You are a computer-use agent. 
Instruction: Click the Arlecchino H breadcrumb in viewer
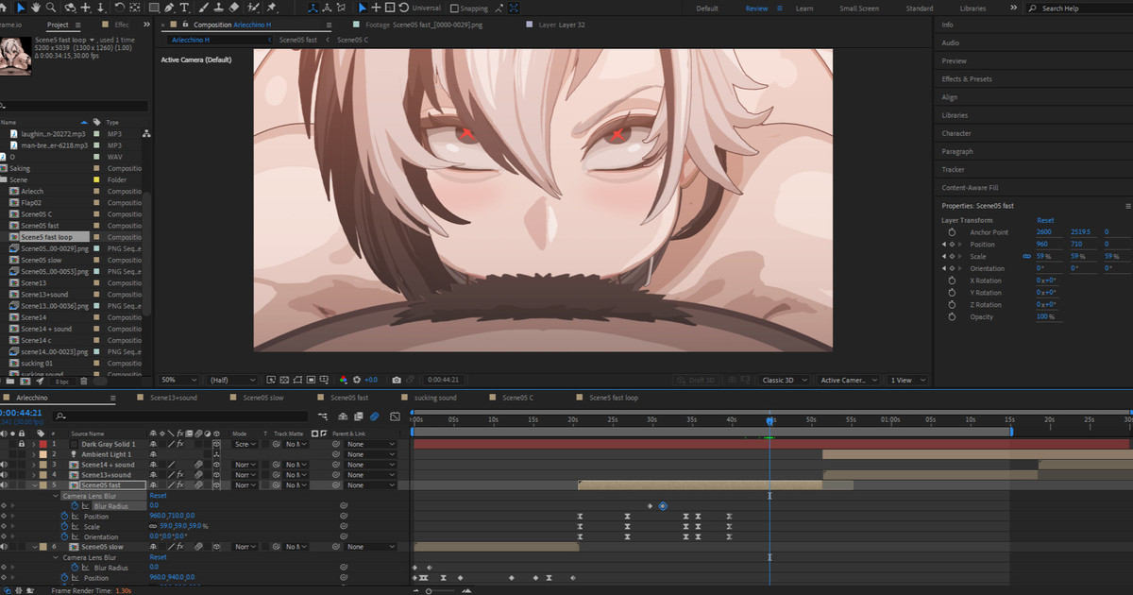[x=191, y=41]
